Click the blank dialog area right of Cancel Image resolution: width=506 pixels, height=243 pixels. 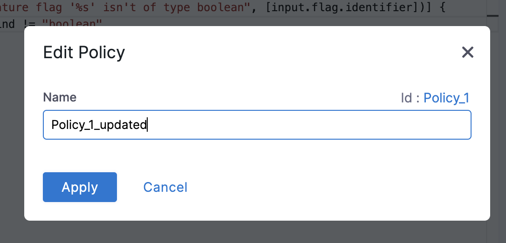point(326,187)
